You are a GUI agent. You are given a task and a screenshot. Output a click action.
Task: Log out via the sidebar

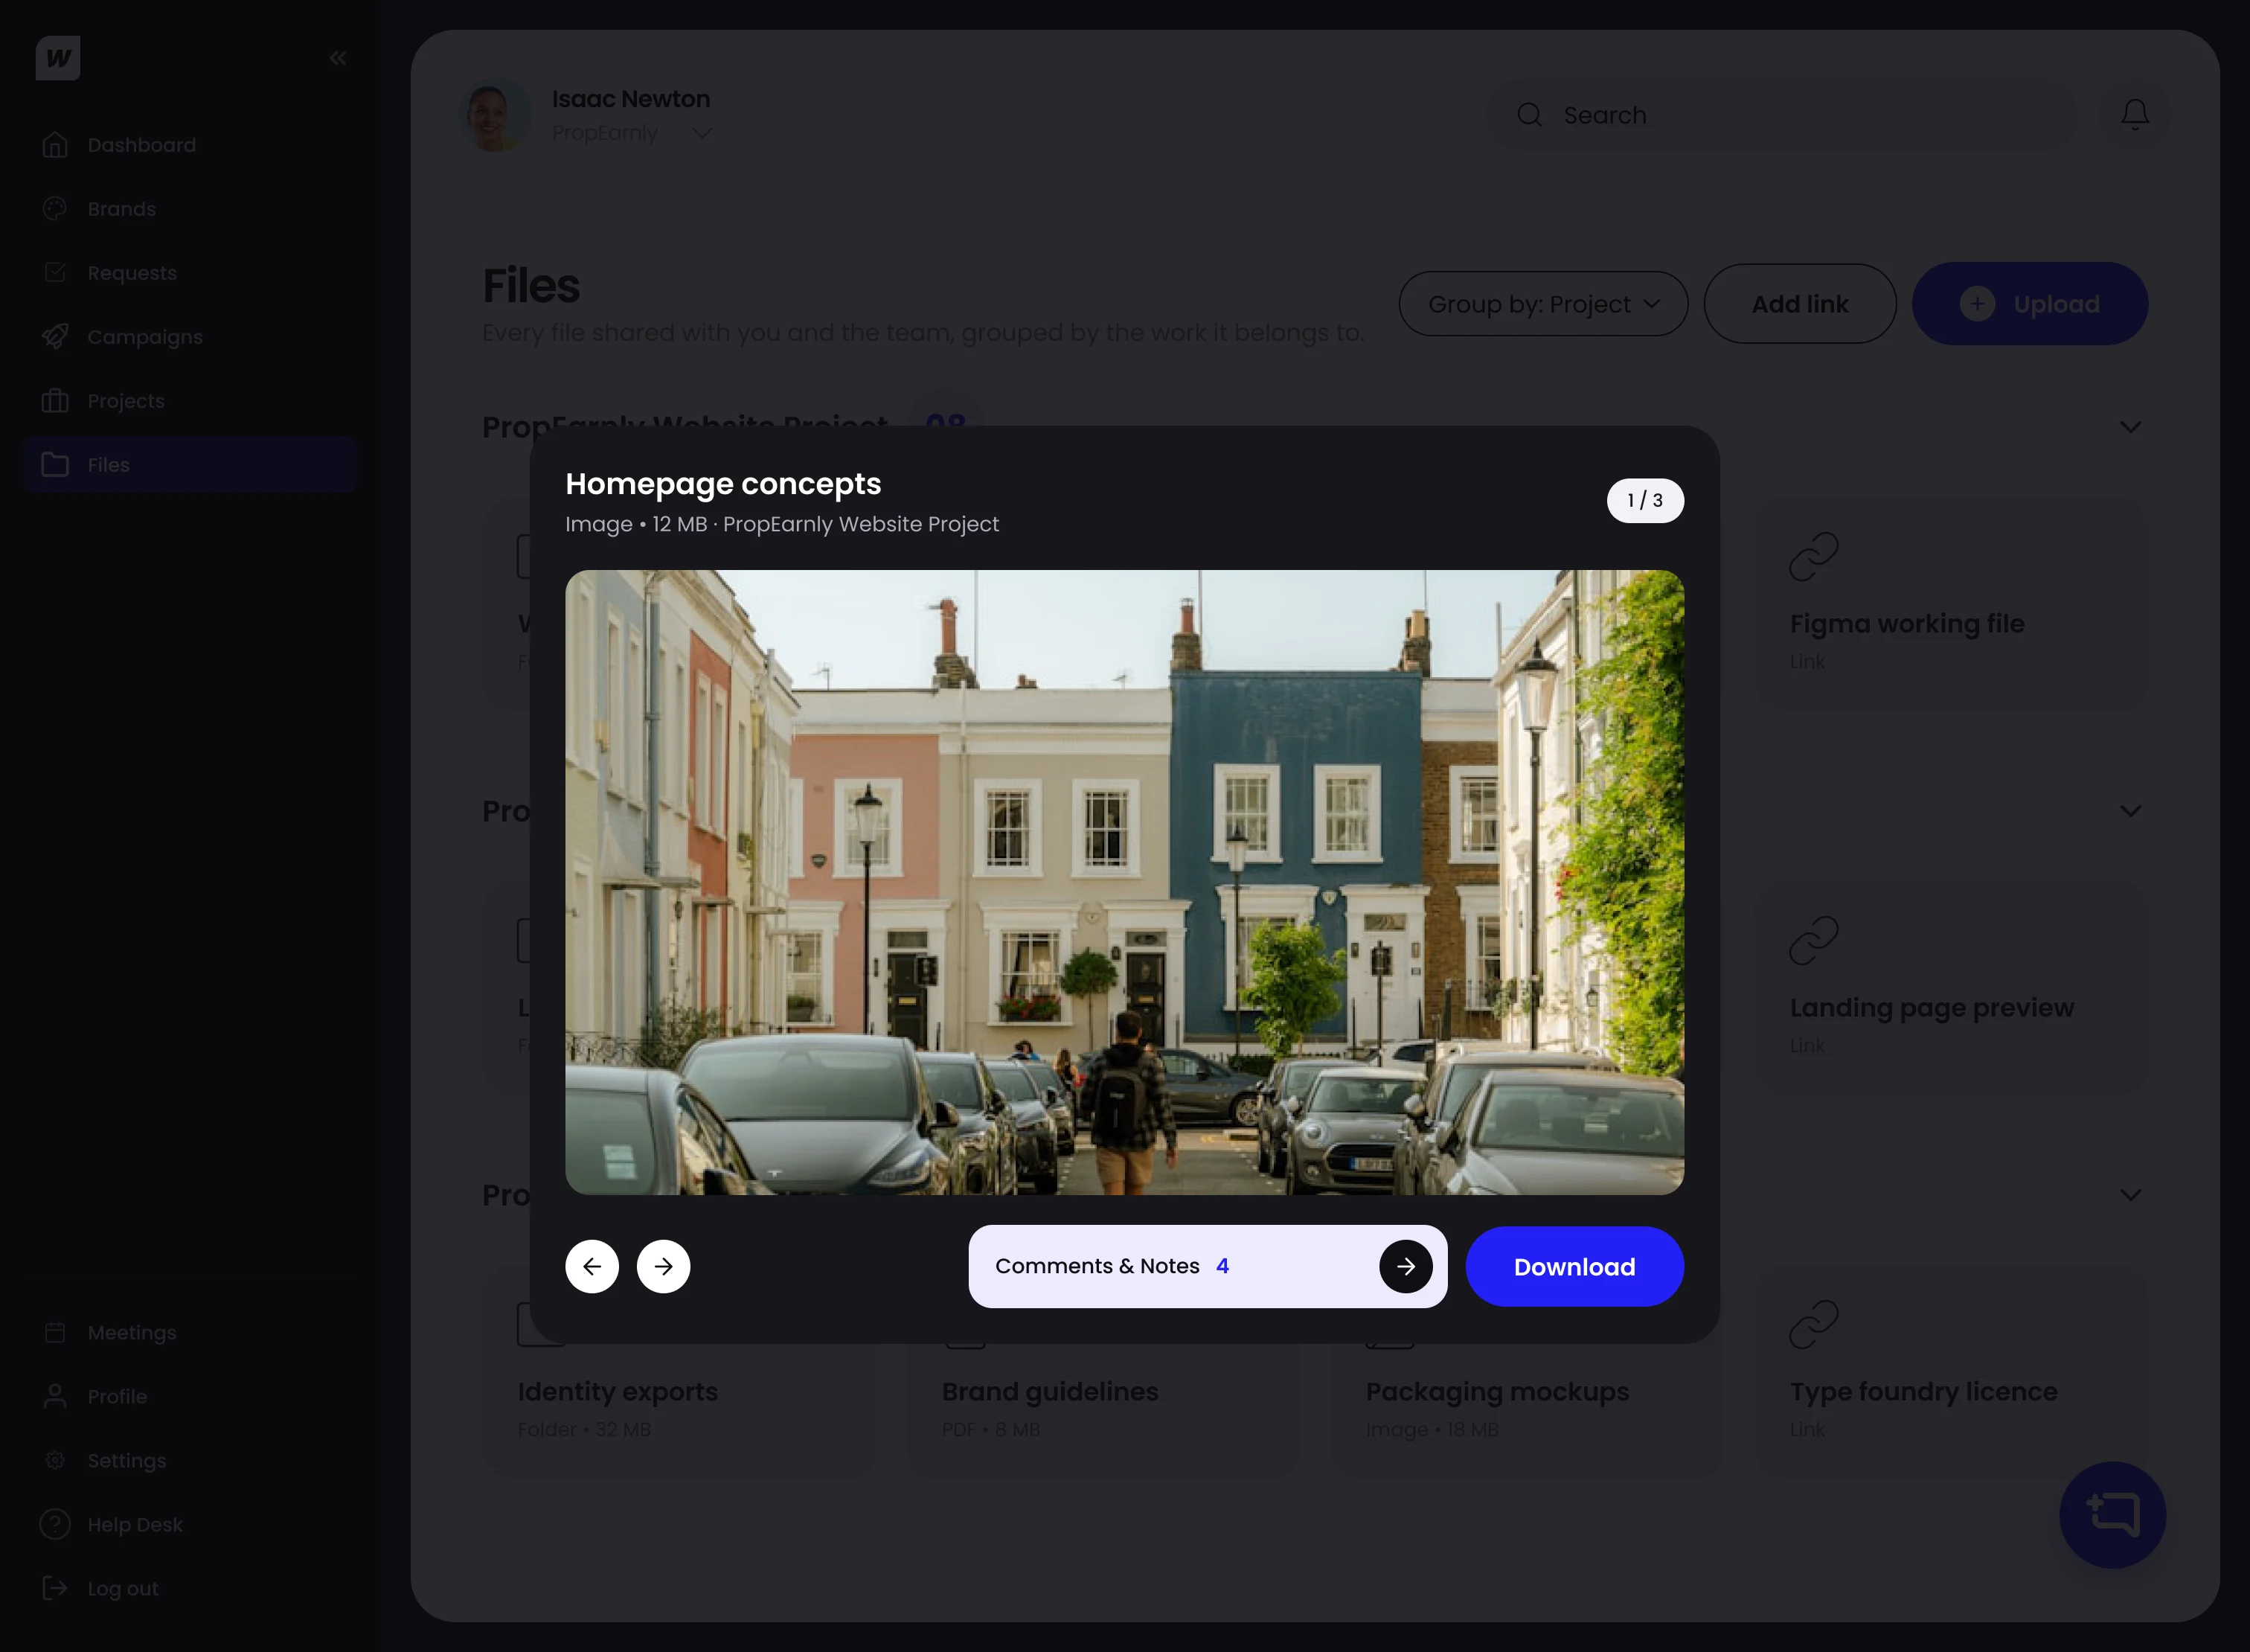pos(190,1589)
